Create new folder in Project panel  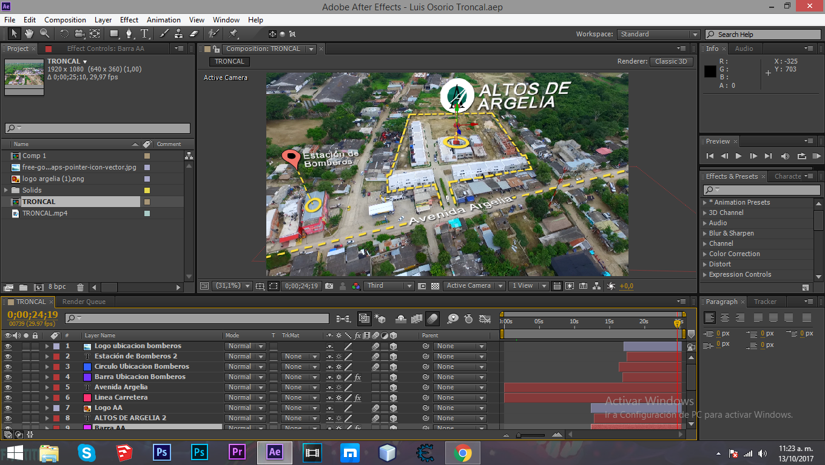[23, 287]
